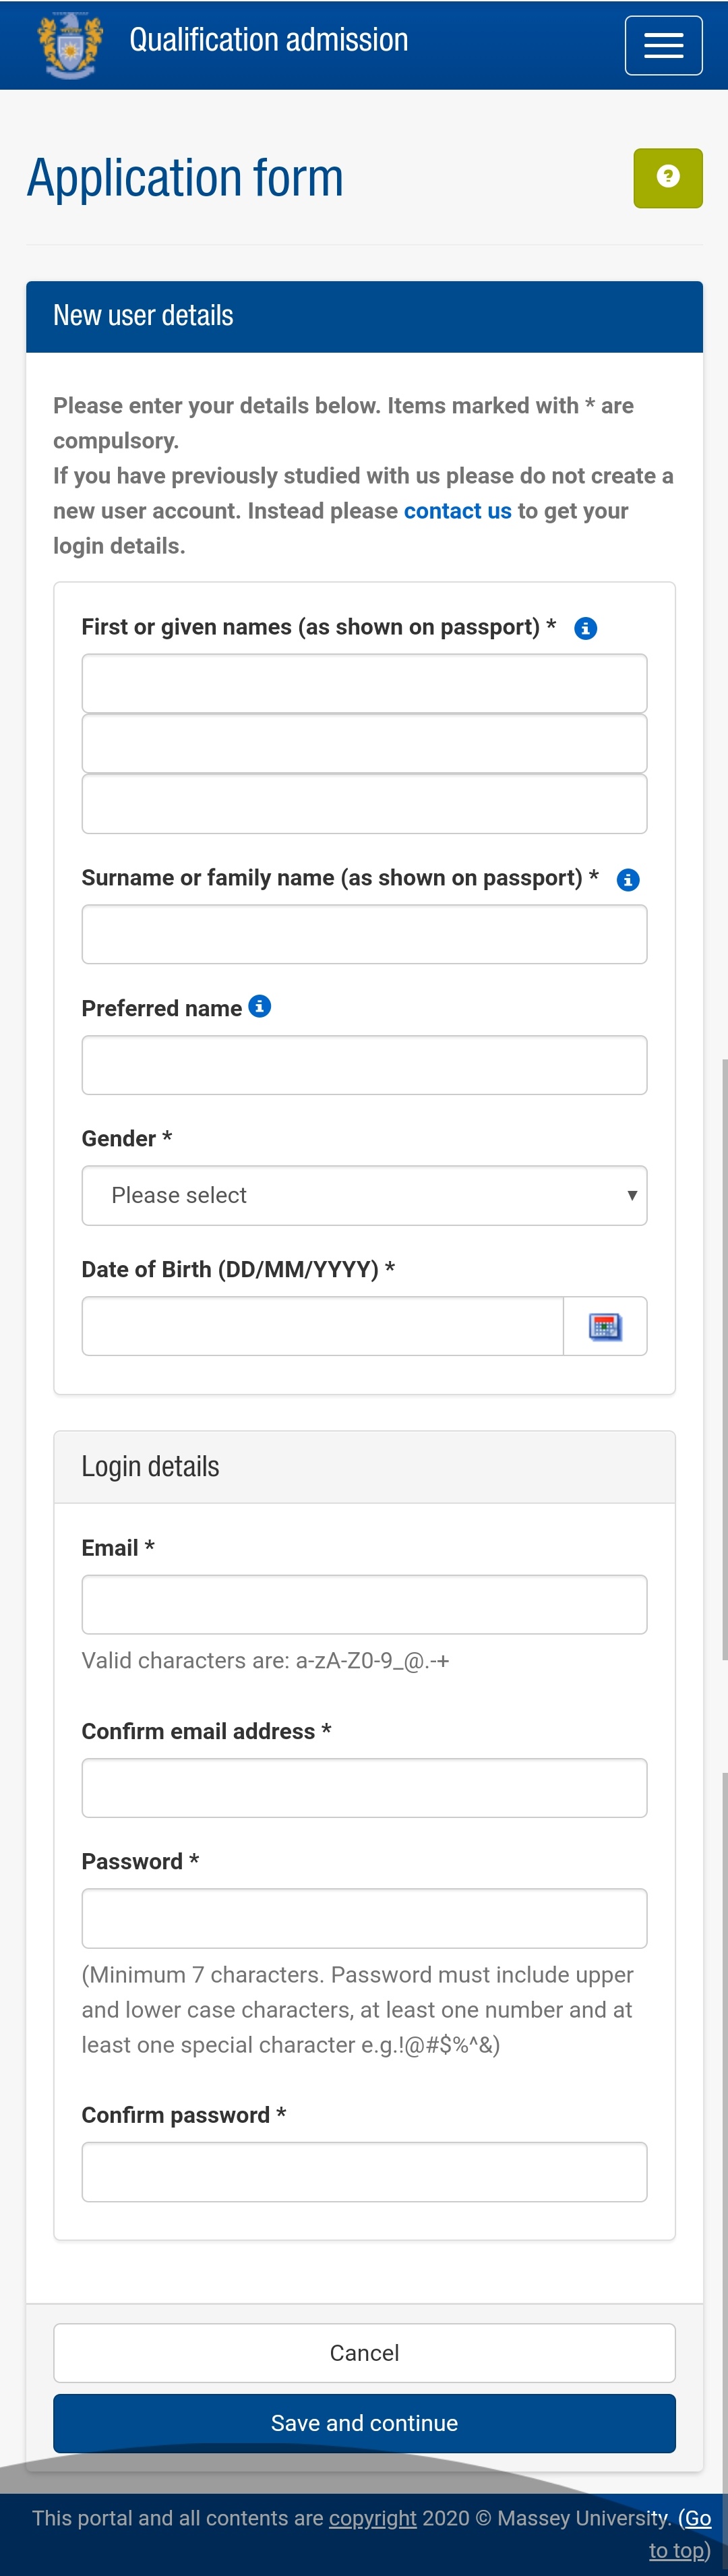This screenshot has width=728, height=2576.
Task: Click into the Email field
Action: tap(364, 1604)
